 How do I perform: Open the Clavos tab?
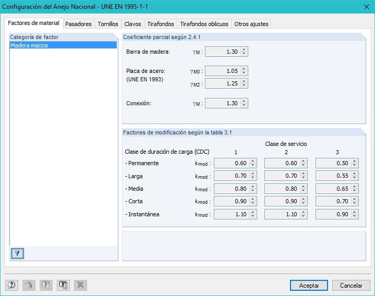coord(132,24)
